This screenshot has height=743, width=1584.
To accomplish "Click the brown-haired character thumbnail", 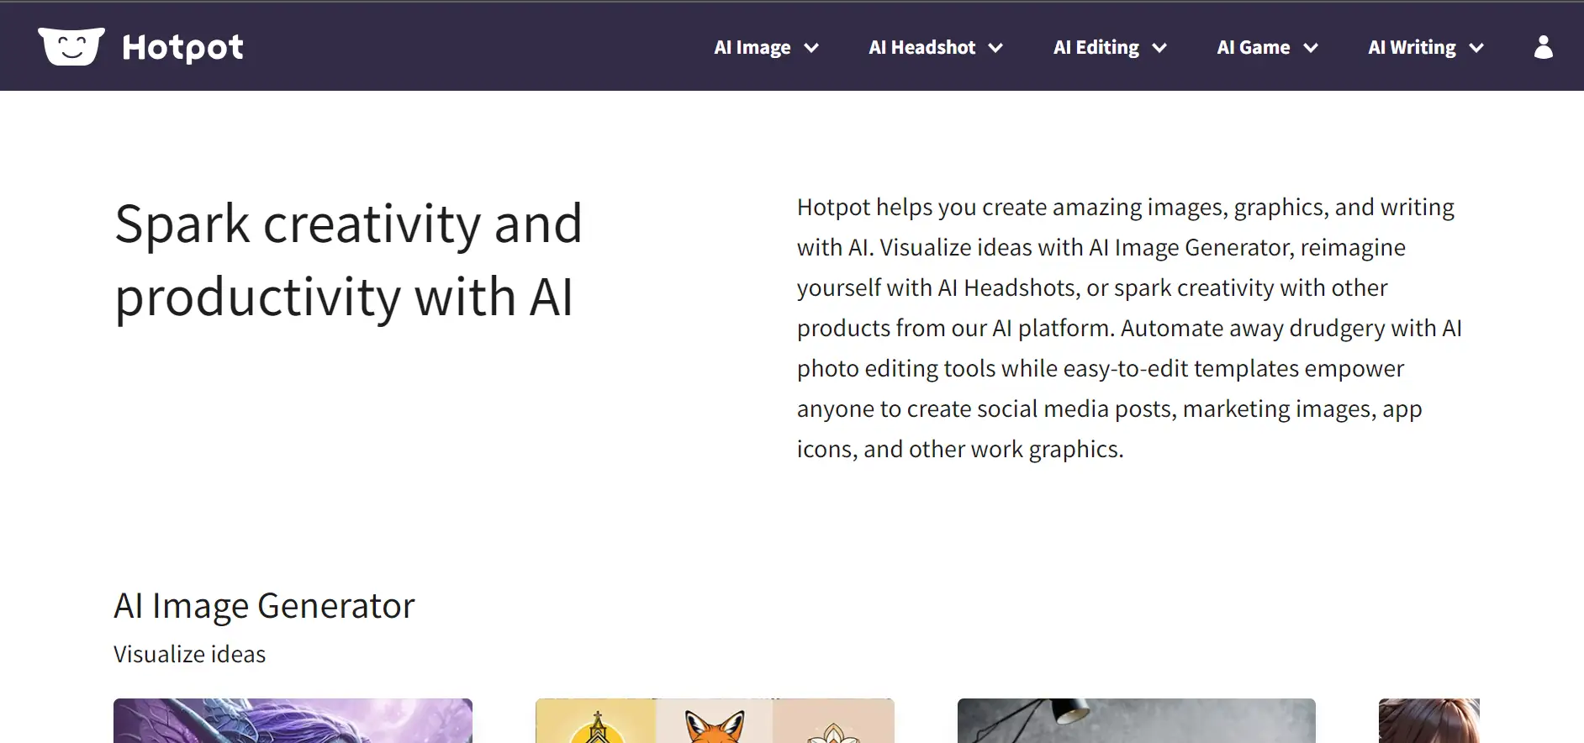I will pos(1428,721).
